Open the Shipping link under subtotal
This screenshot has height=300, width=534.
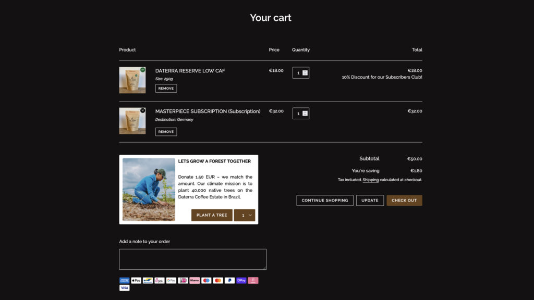coord(371,180)
